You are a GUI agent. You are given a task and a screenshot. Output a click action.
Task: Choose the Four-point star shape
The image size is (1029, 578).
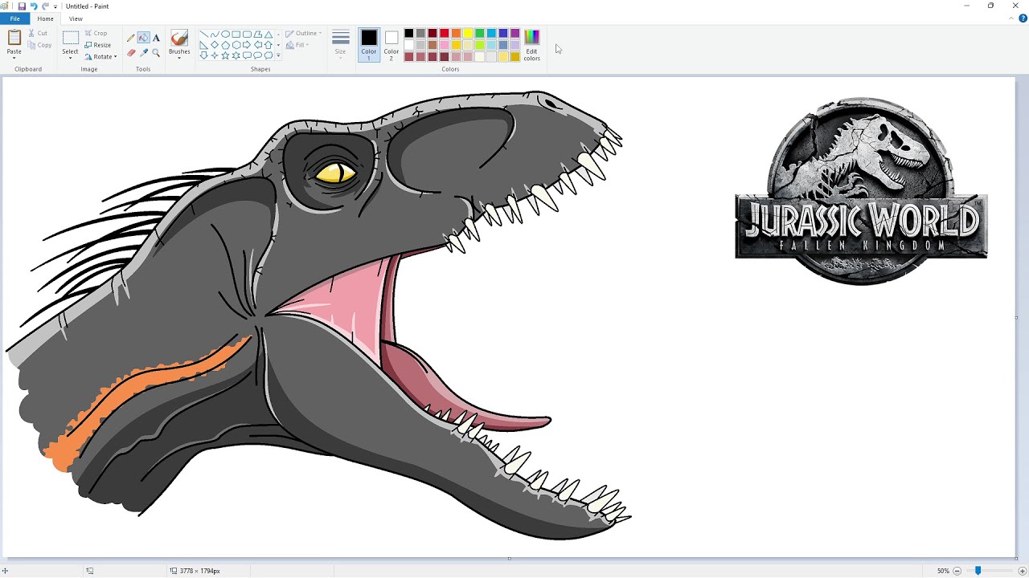click(x=215, y=55)
